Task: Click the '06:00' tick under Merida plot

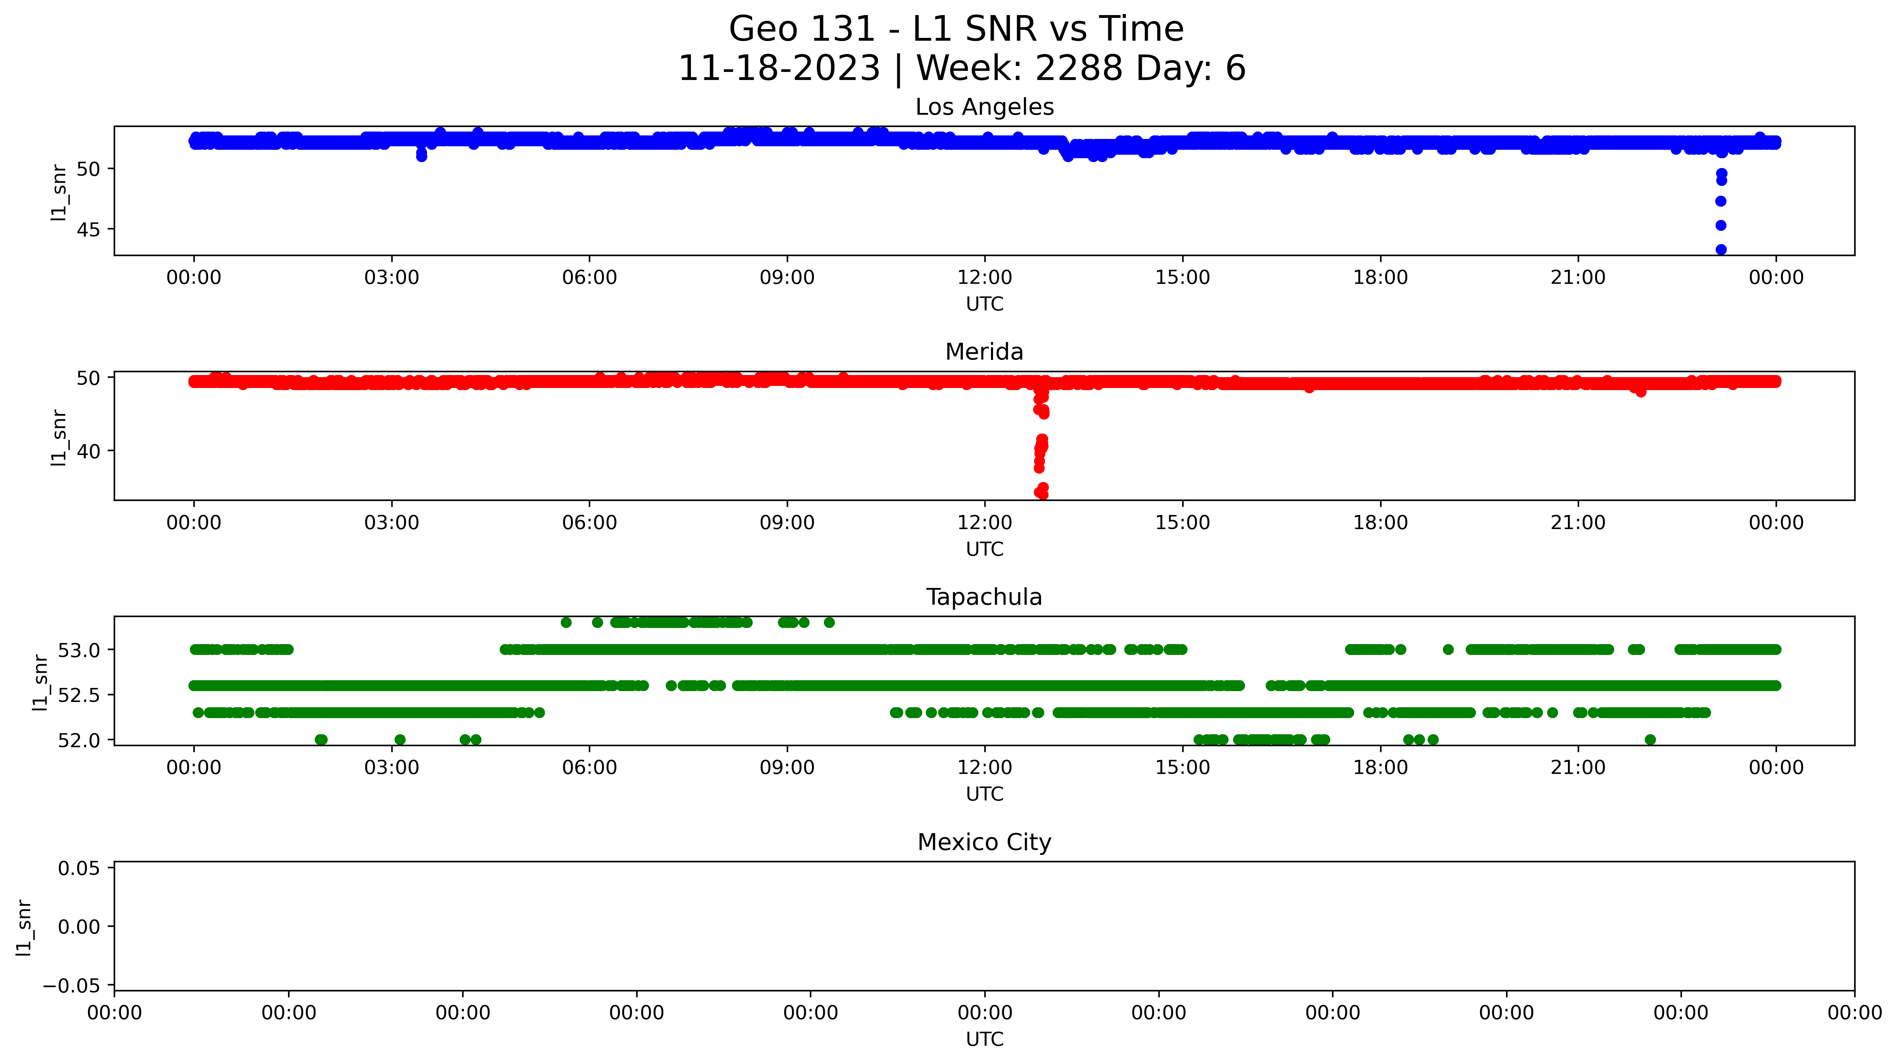Action: tap(589, 523)
